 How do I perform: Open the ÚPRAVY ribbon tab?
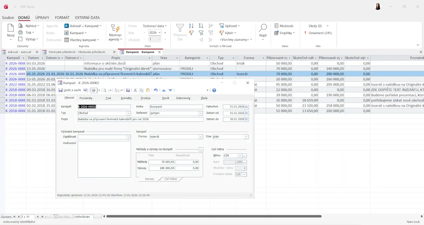point(42,18)
